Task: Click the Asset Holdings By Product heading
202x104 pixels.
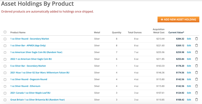Action: 37,4
